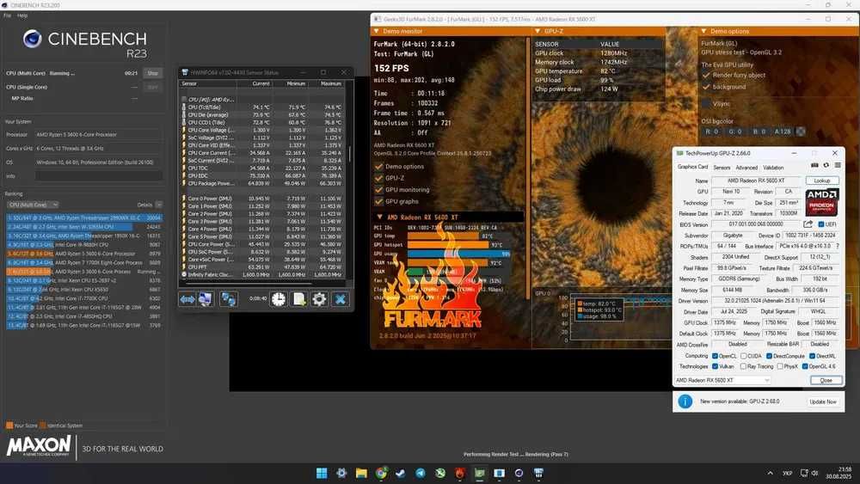Collapse AMD Radeon RX 5600 XT section
The height and width of the screenshot is (484, 860).
click(379, 217)
